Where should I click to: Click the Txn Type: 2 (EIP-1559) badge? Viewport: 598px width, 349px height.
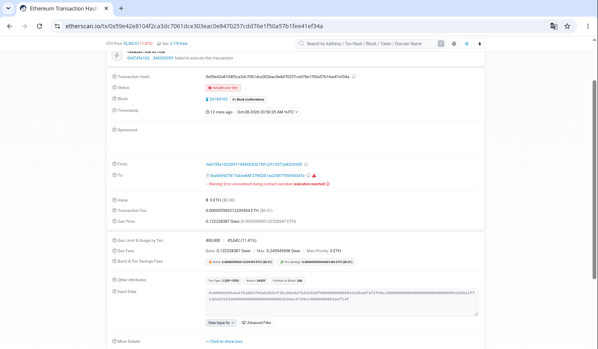223,281
